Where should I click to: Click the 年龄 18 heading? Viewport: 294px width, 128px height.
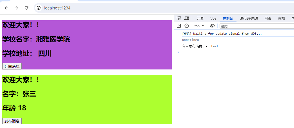(x=14, y=108)
